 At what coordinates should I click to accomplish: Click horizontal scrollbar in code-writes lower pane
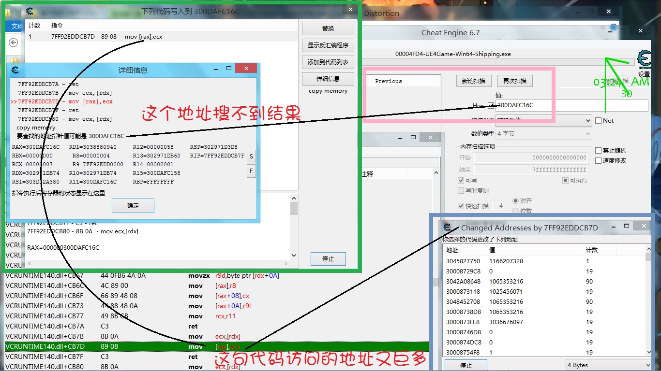(158, 264)
